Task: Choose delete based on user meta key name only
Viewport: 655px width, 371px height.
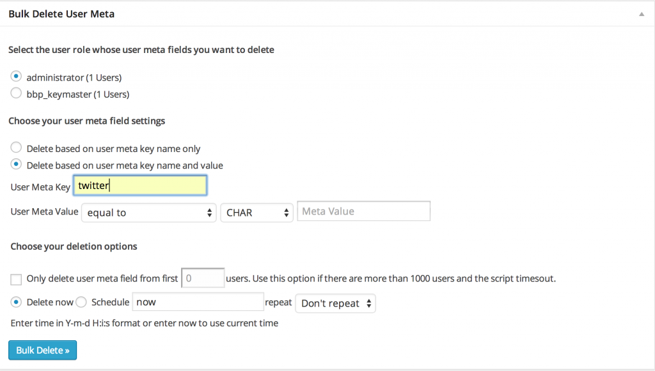Action: click(x=15, y=148)
